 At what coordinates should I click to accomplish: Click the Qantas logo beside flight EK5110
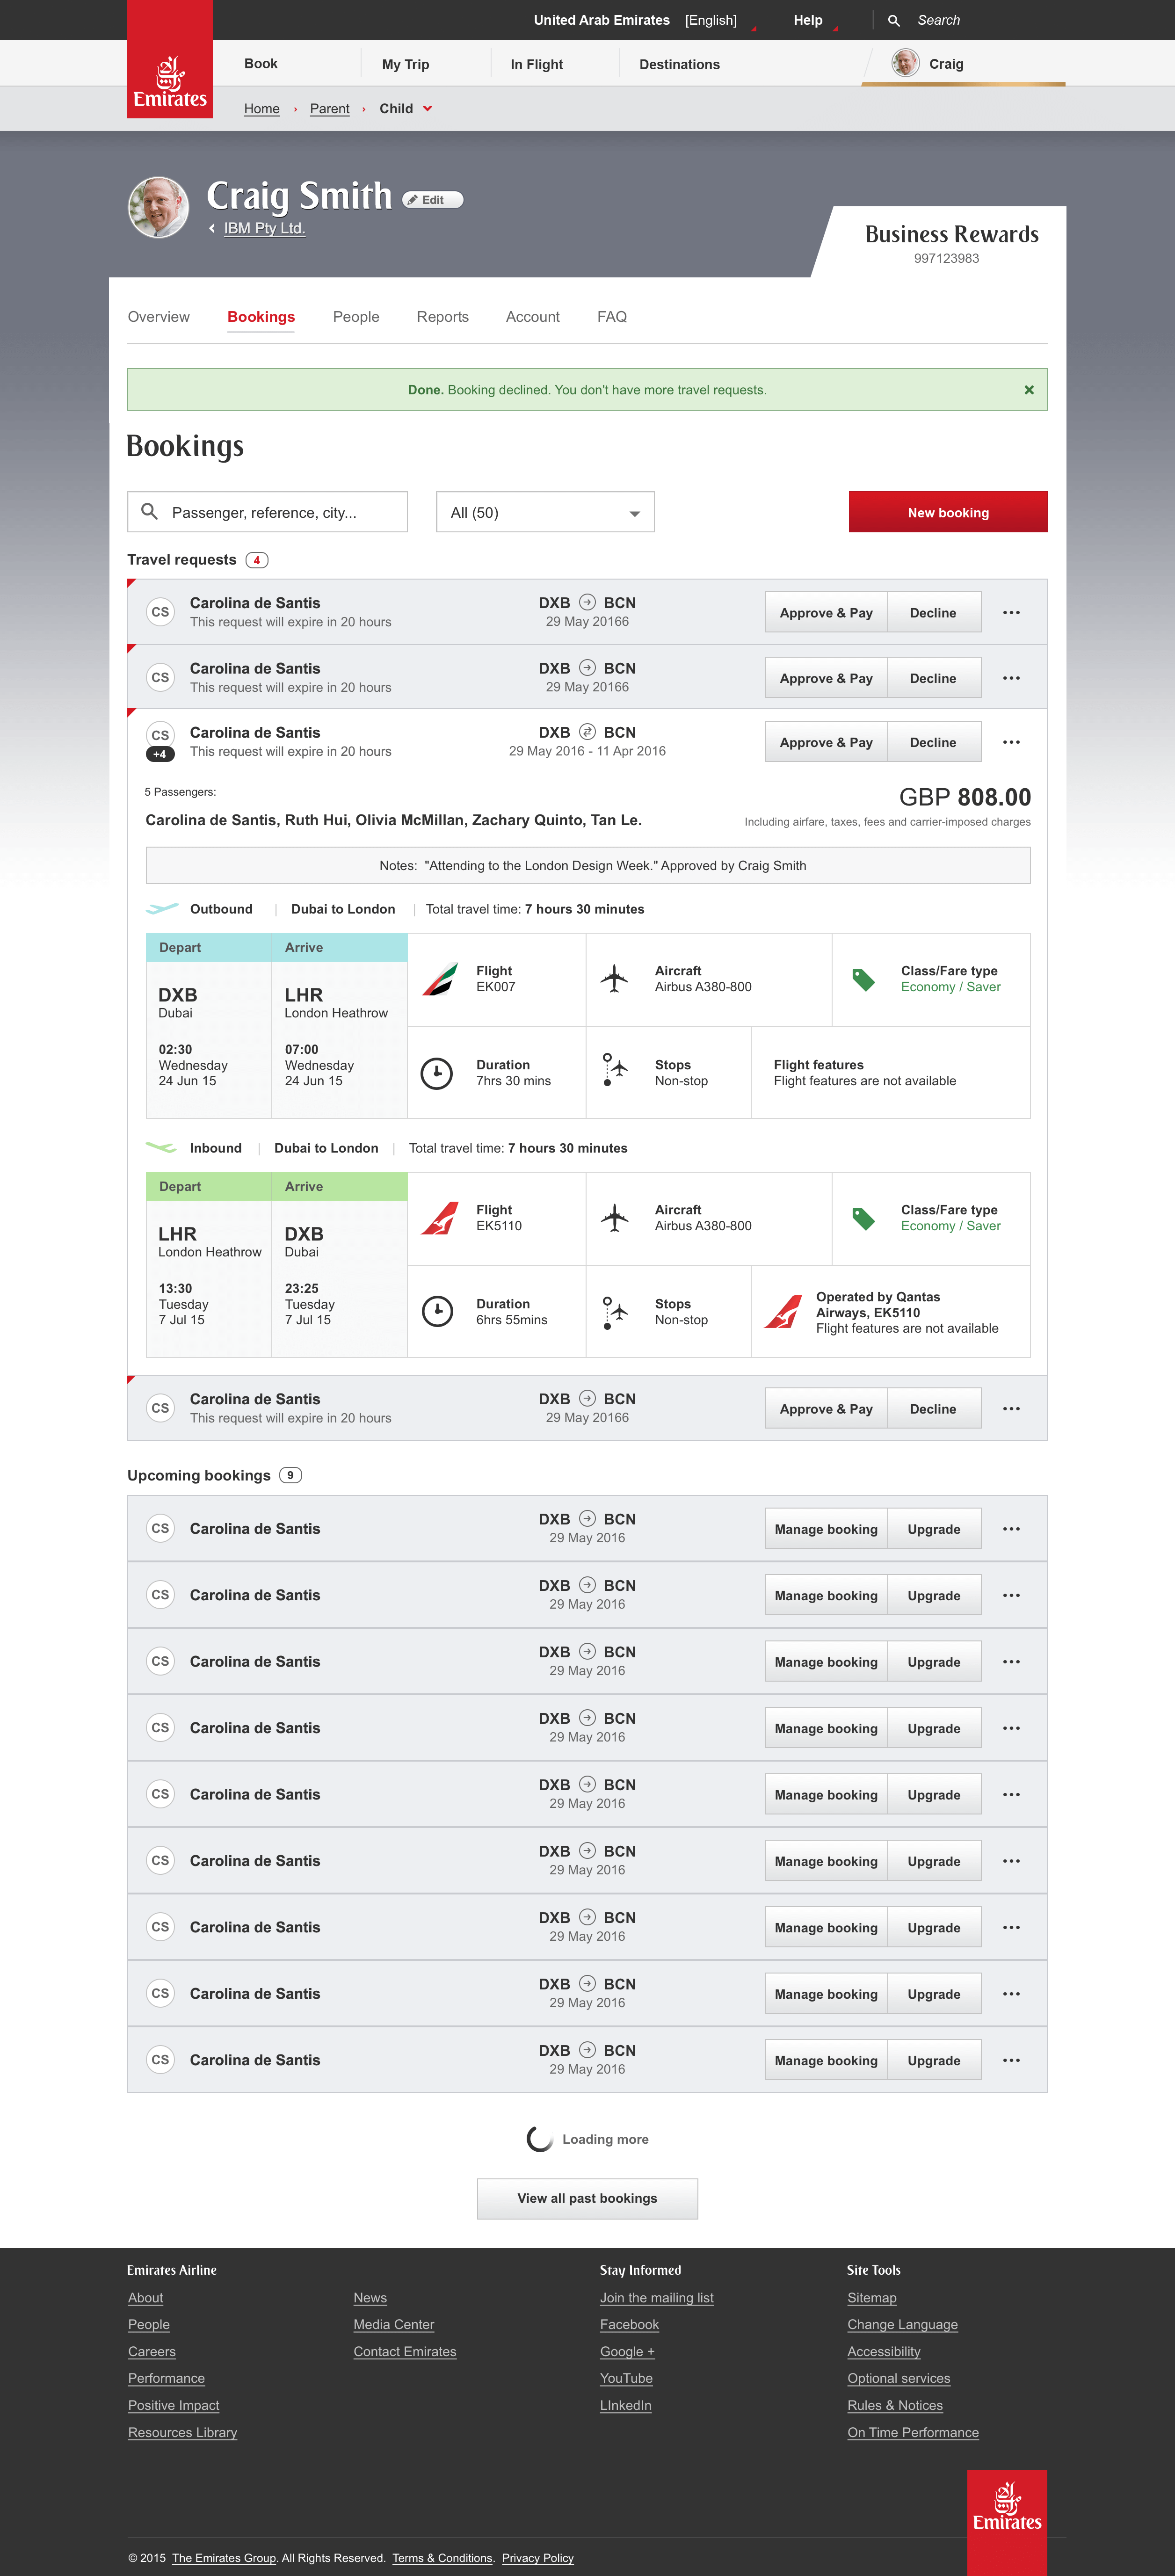pyautogui.click(x=440, y=1218)
